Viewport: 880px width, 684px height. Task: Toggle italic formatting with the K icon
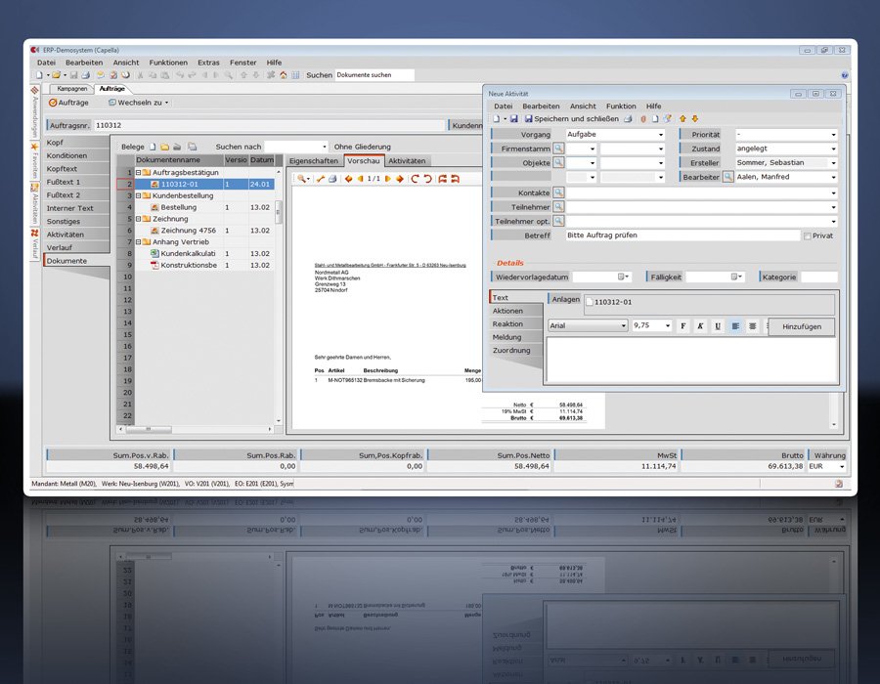pos(699,325)
